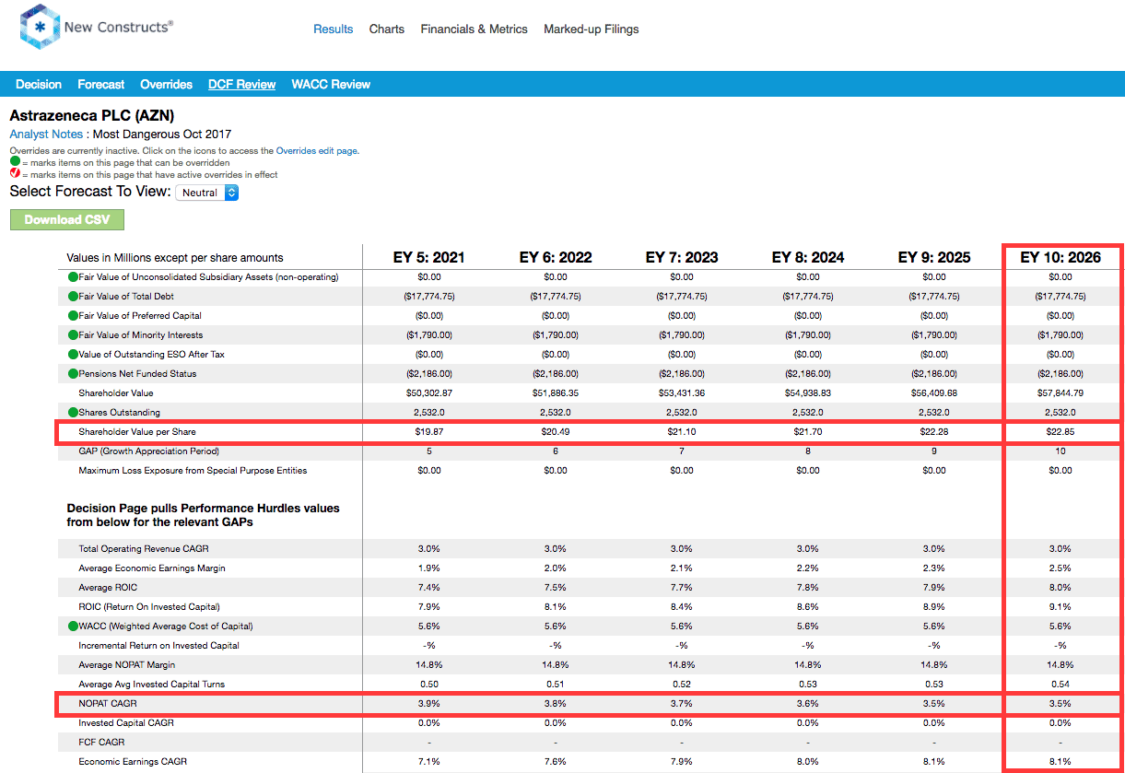
Task: Click the 9.1% ROIC value for 2026
Action: pyautogui.click(x=1061, y=607)
